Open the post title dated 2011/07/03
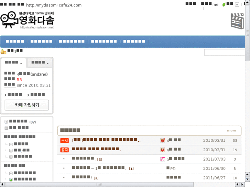The height and width of the screenshot is (187, 250). (x=84, y=159)
